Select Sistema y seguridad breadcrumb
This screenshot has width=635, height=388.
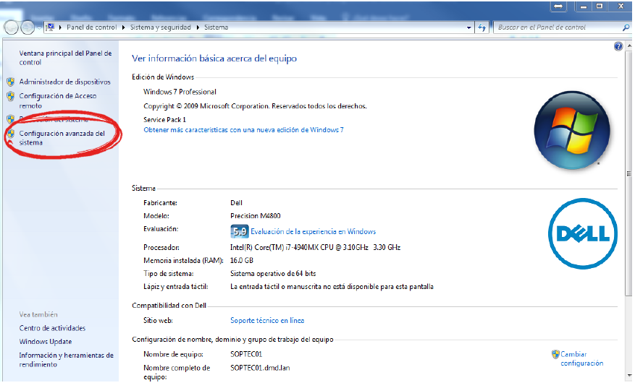pyautogui.click(x=160, y=27)
